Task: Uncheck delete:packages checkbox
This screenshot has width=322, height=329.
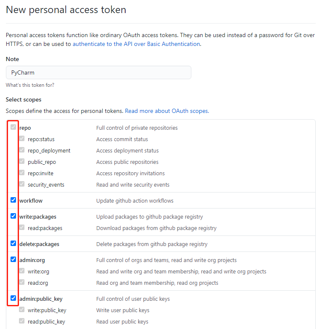Action: point(13,243)
